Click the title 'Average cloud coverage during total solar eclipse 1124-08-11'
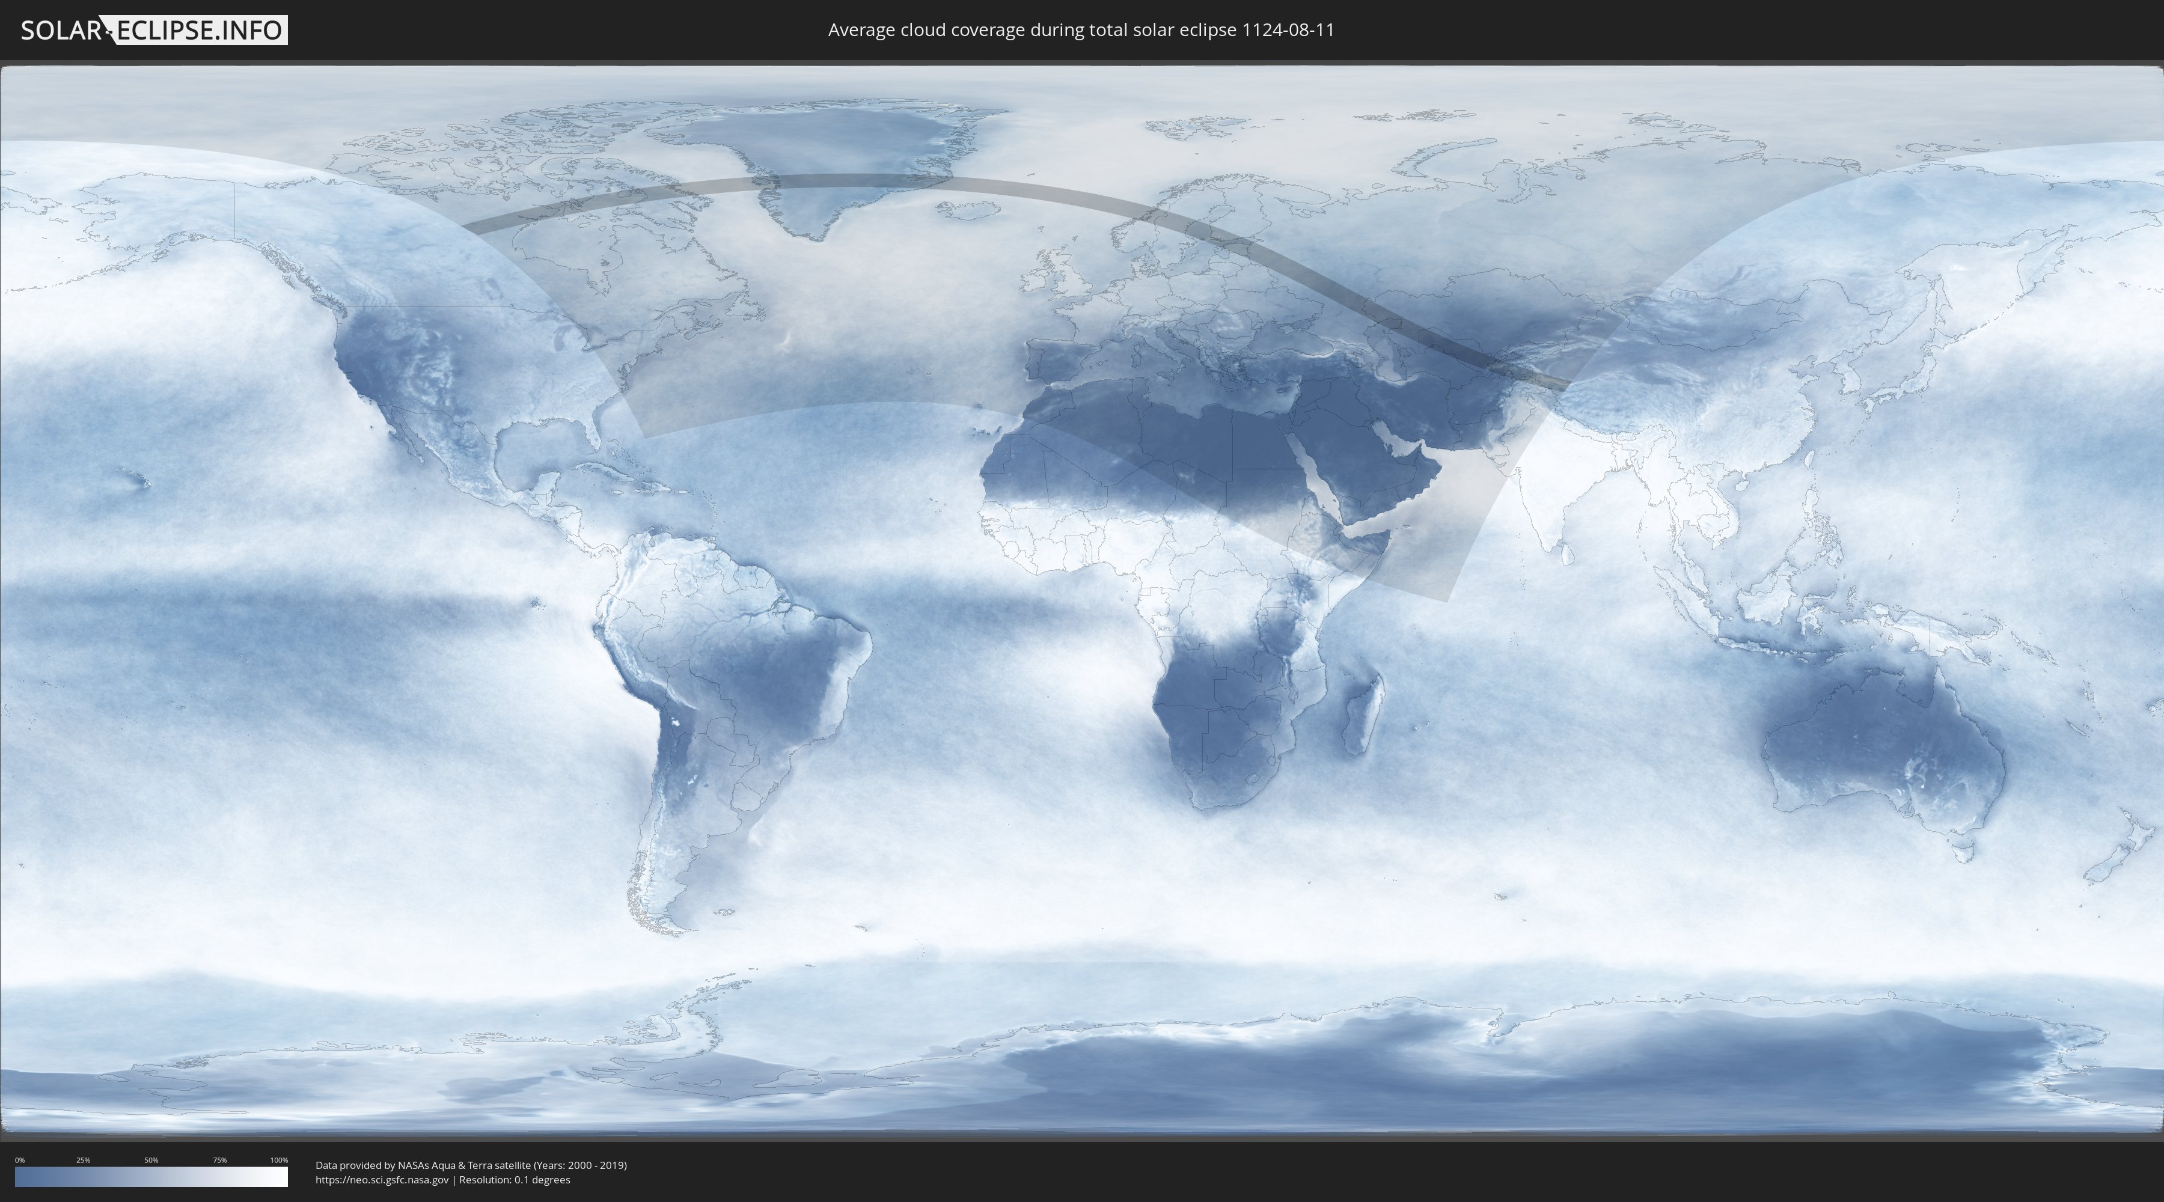Viewport: 2164px width, 1202px height. coord(1081,30)
